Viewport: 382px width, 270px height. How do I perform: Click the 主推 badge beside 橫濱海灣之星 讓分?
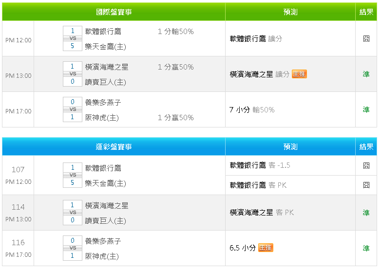pos(299,74)
